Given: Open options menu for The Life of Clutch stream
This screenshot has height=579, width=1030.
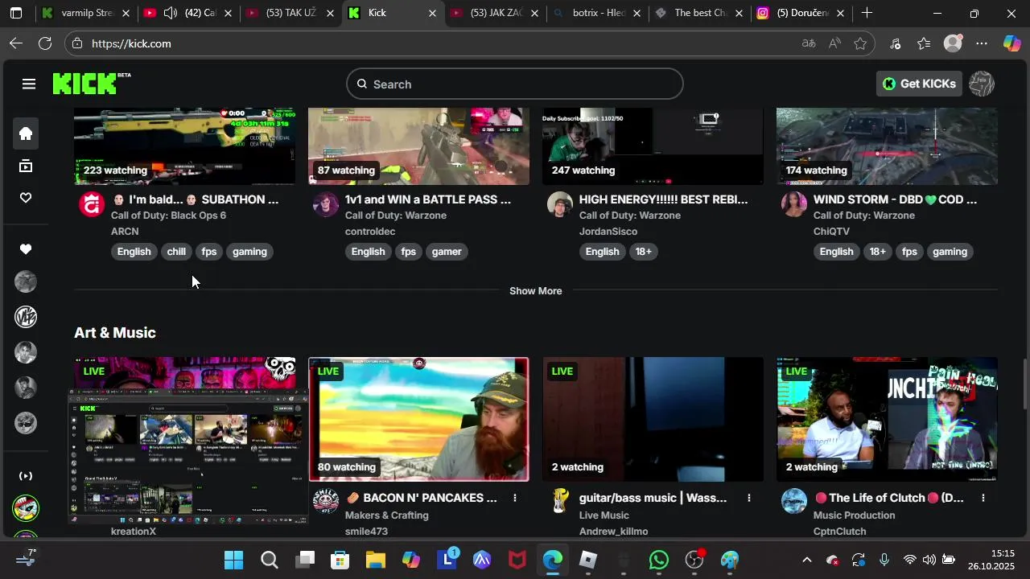Looking at the screenshot, I should click(983, 498).
